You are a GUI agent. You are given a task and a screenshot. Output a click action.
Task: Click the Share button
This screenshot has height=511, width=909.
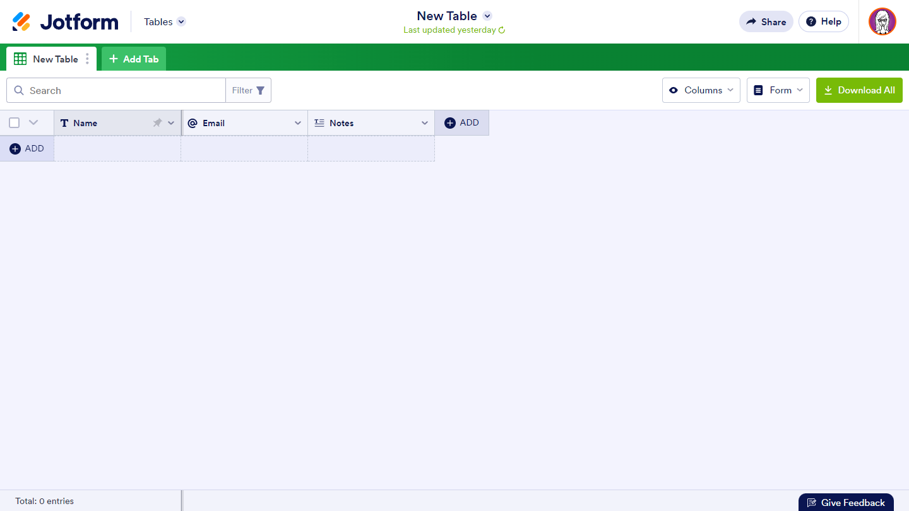coord(766,21)
